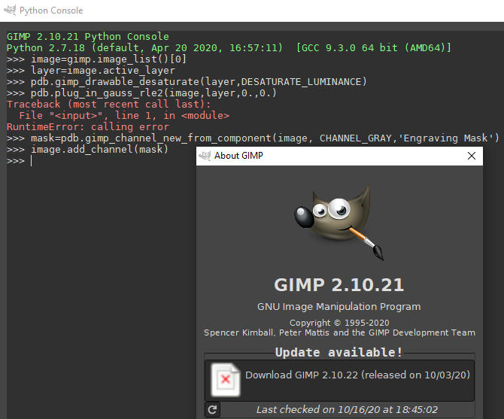Click the Wilber mascot logo in About dialog
This screenshot has width=504, height=419.
[x=339, y=222]
